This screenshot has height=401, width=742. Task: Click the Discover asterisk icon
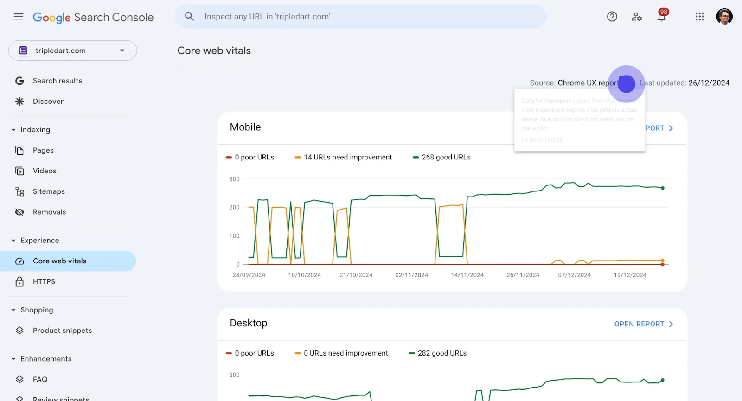tap(19, 102)
